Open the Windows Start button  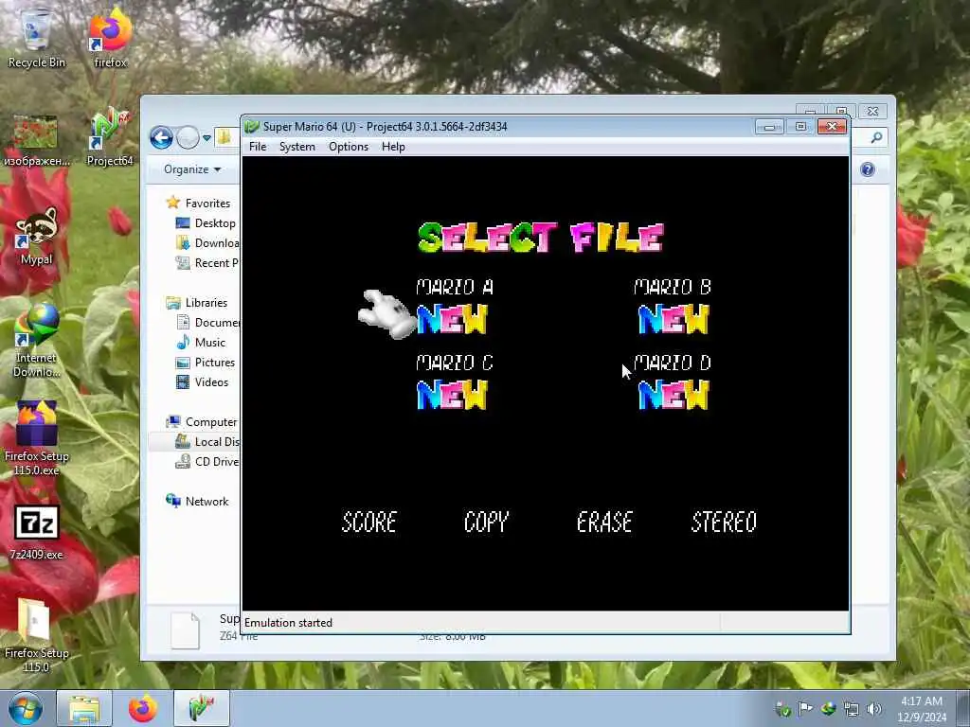[26, 708]
